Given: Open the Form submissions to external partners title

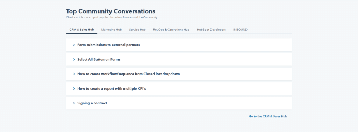Looking at the screenshot, I should [x=109, y=45].
